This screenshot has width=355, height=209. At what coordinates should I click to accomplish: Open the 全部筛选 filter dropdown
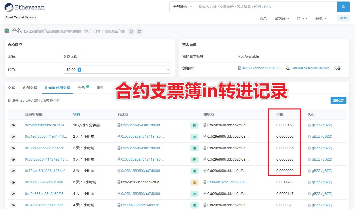182,7
